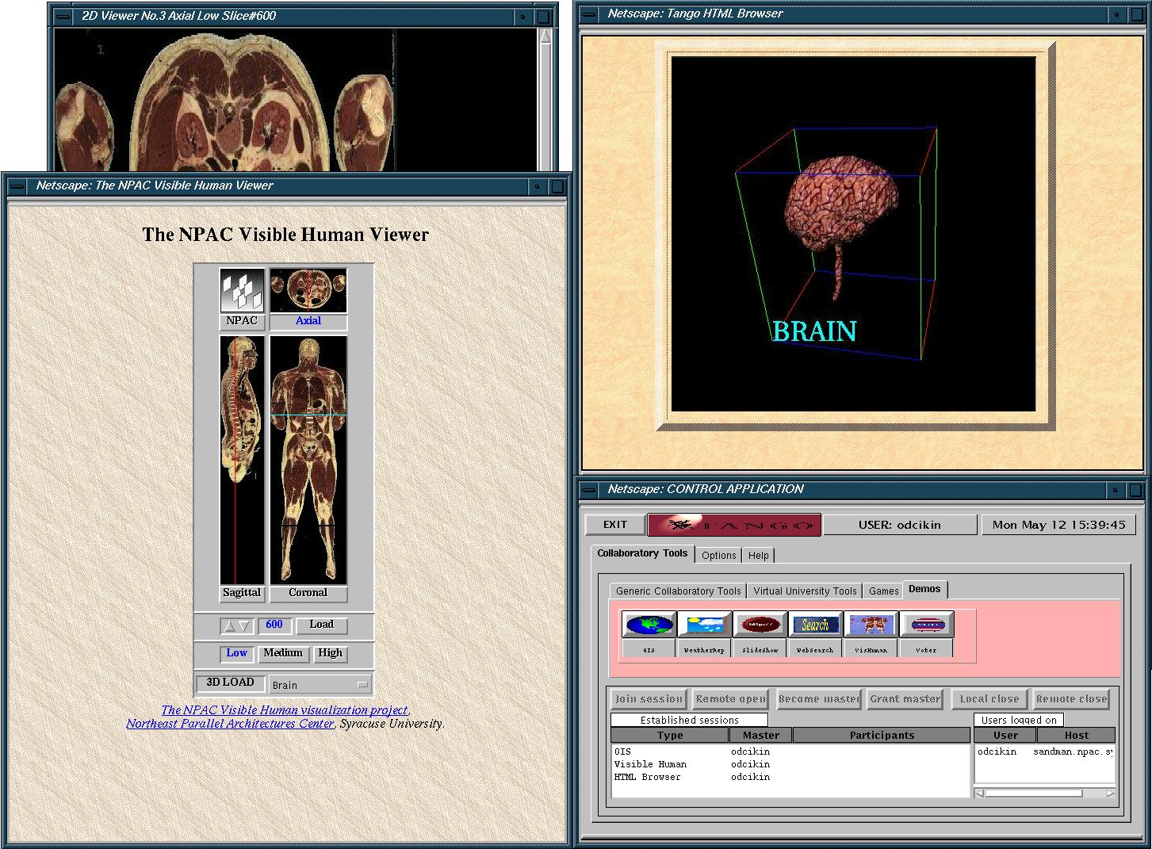Select the Visible Human session row

pyautogui.click(x=790, y=764)
